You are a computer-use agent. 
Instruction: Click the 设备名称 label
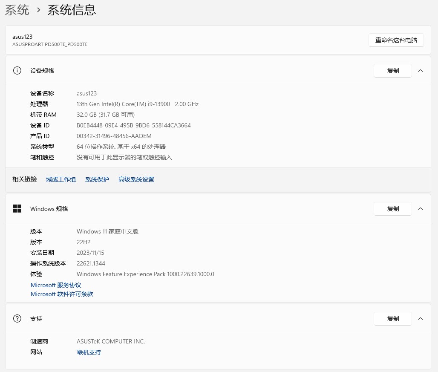[x=42, y=93]
